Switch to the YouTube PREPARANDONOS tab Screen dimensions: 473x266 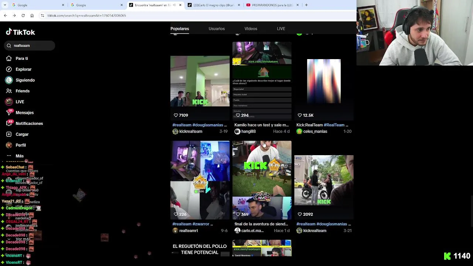pos(272,5)
